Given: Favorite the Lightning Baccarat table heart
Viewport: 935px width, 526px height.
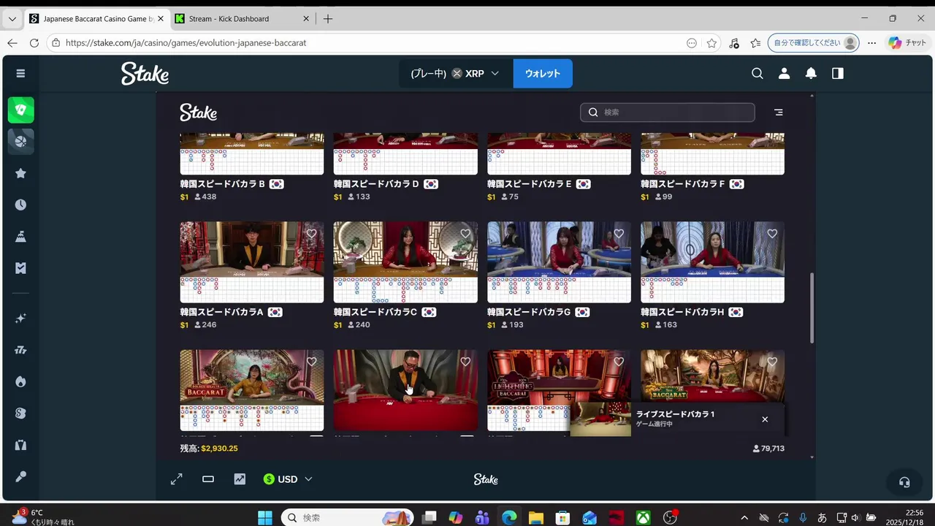Looking at the screenshot, I should point(619,362).
